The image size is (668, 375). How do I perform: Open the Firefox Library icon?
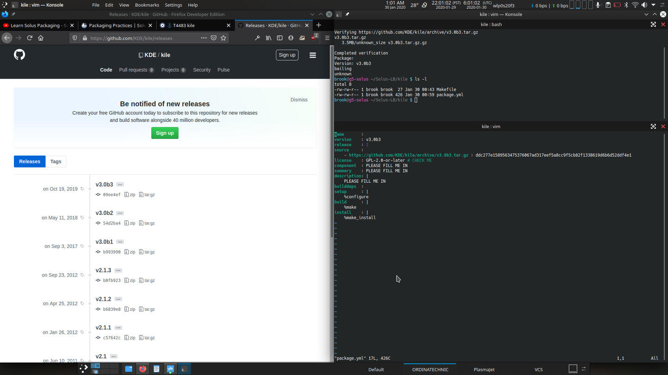click(x=269, y=38)
